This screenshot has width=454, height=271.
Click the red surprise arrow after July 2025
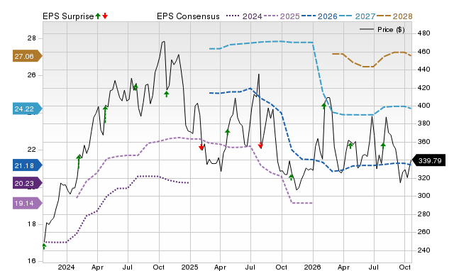260,145
